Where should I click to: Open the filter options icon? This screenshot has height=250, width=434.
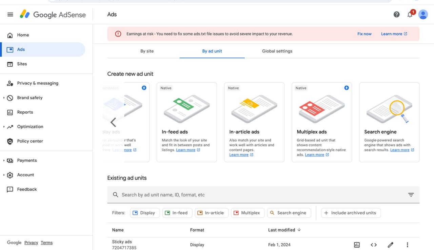[x=411, y=195]
